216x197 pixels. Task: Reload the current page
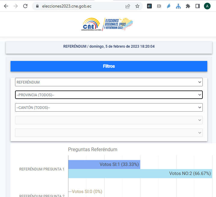click(25, 6)
